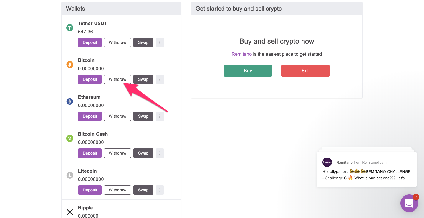Deposit into the Tether USDT wallet
This screenshot has width=424, height=218.
90,42
